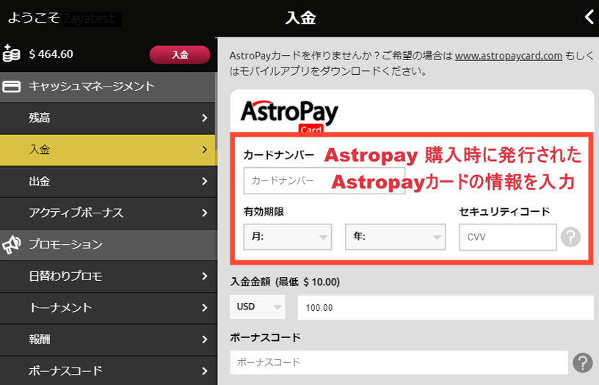The height and width of the screenshot is (385, 599).
Task: Click the deposit amount field showing 100.00
Action: pyautogui.click(x=445, y=308)
